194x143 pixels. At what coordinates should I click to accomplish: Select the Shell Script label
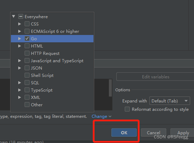click(42, 76)
